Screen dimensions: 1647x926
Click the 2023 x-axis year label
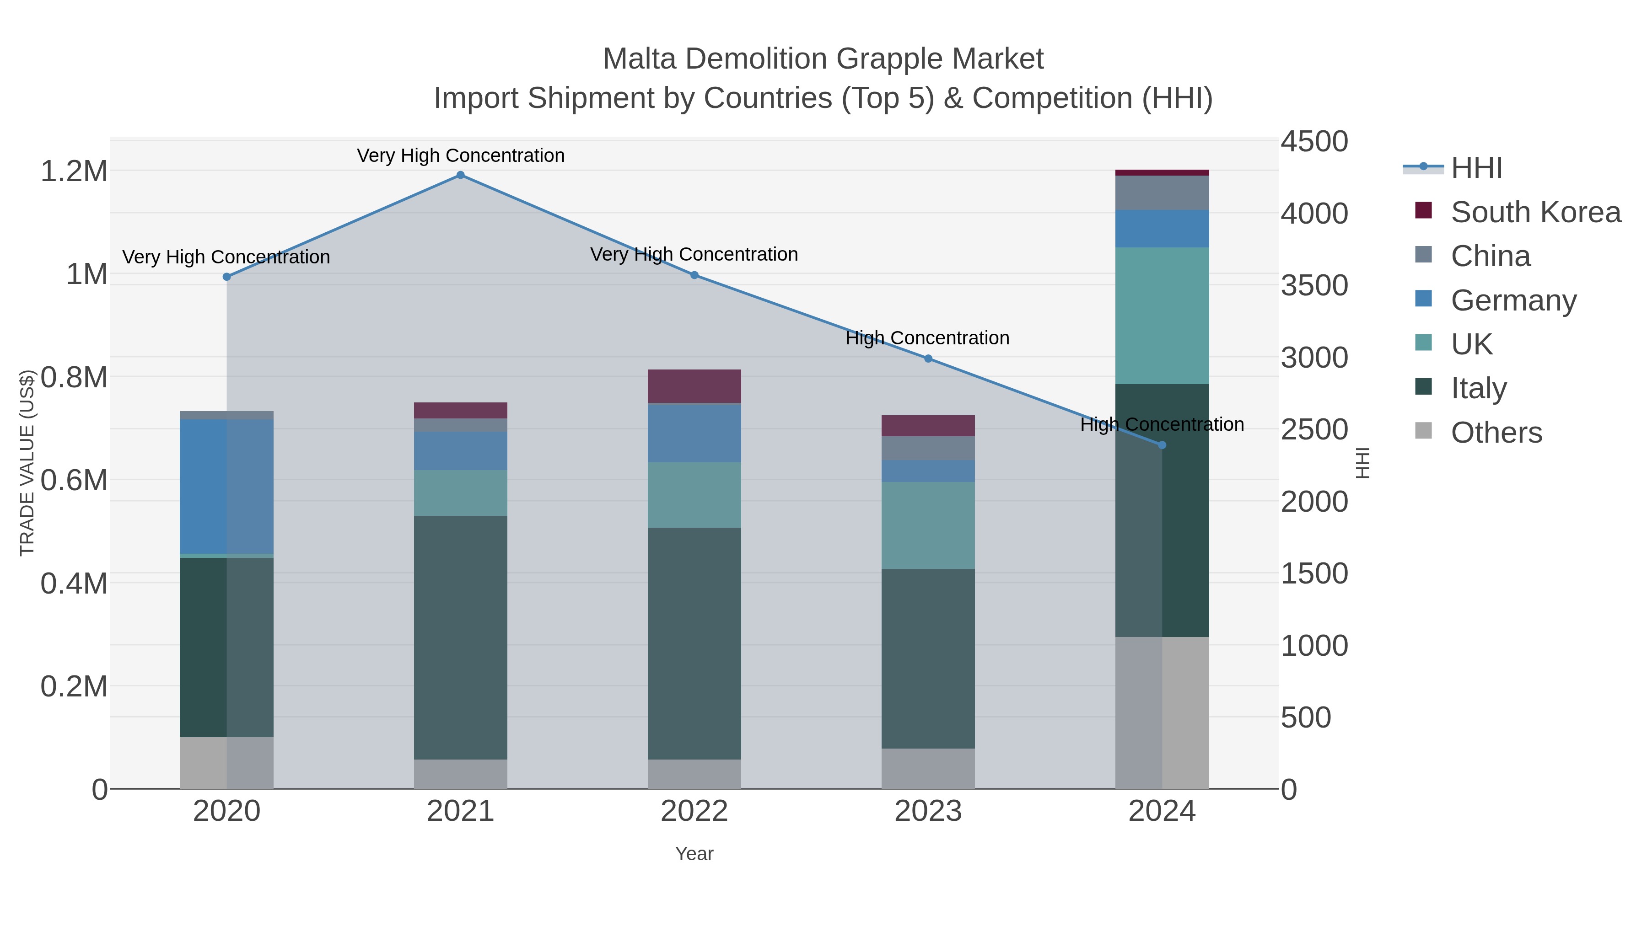pyautogui.click(x=928, y=812)
